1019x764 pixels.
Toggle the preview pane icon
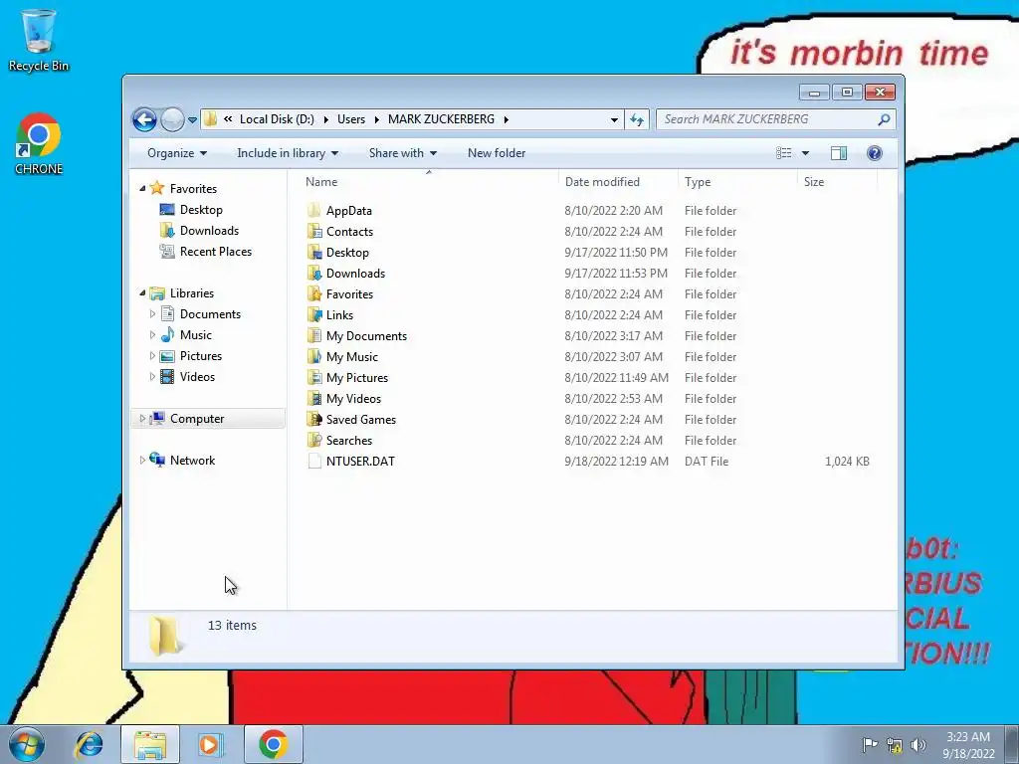tap(838, 153)
